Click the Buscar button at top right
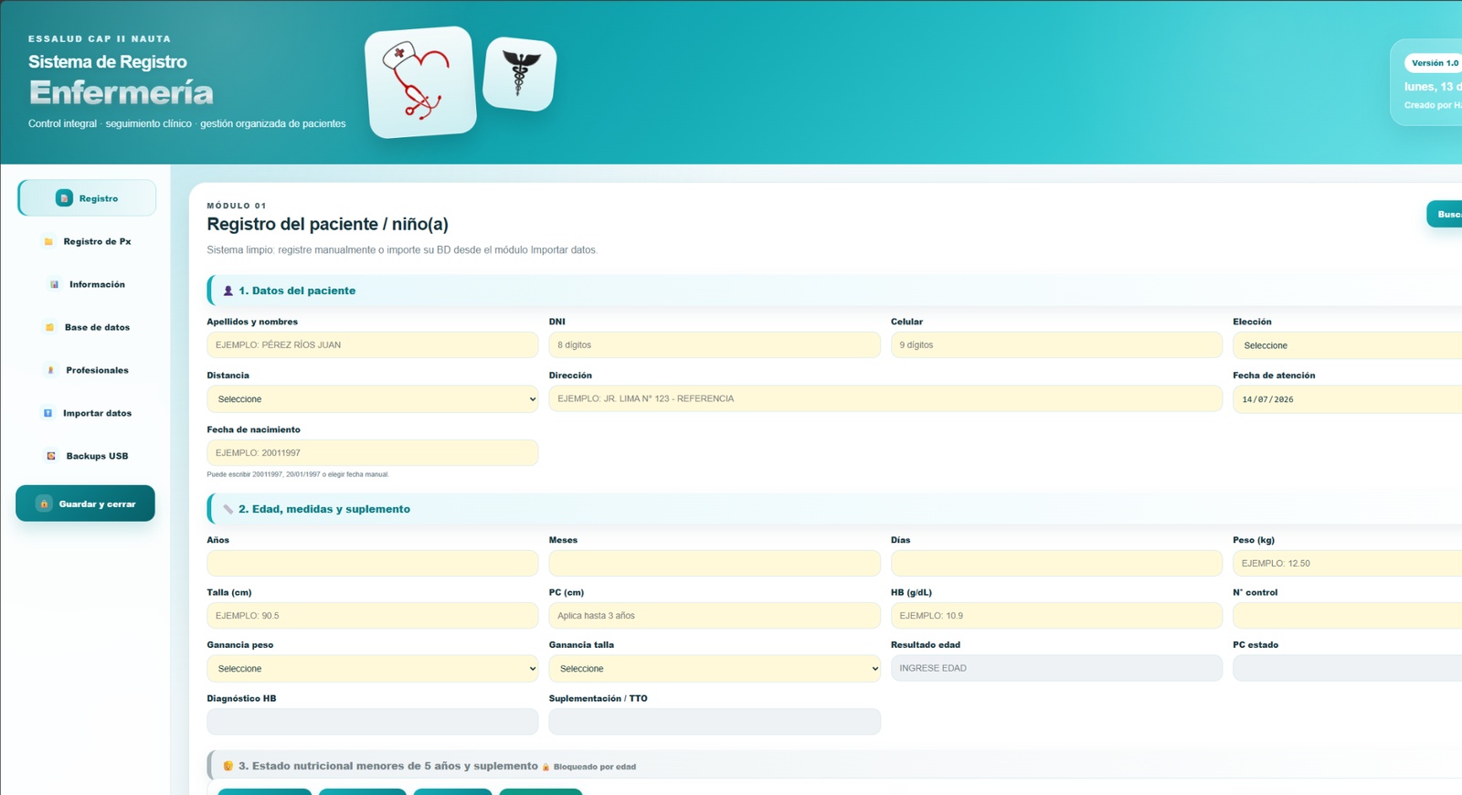 click(x=1445, y=215)
